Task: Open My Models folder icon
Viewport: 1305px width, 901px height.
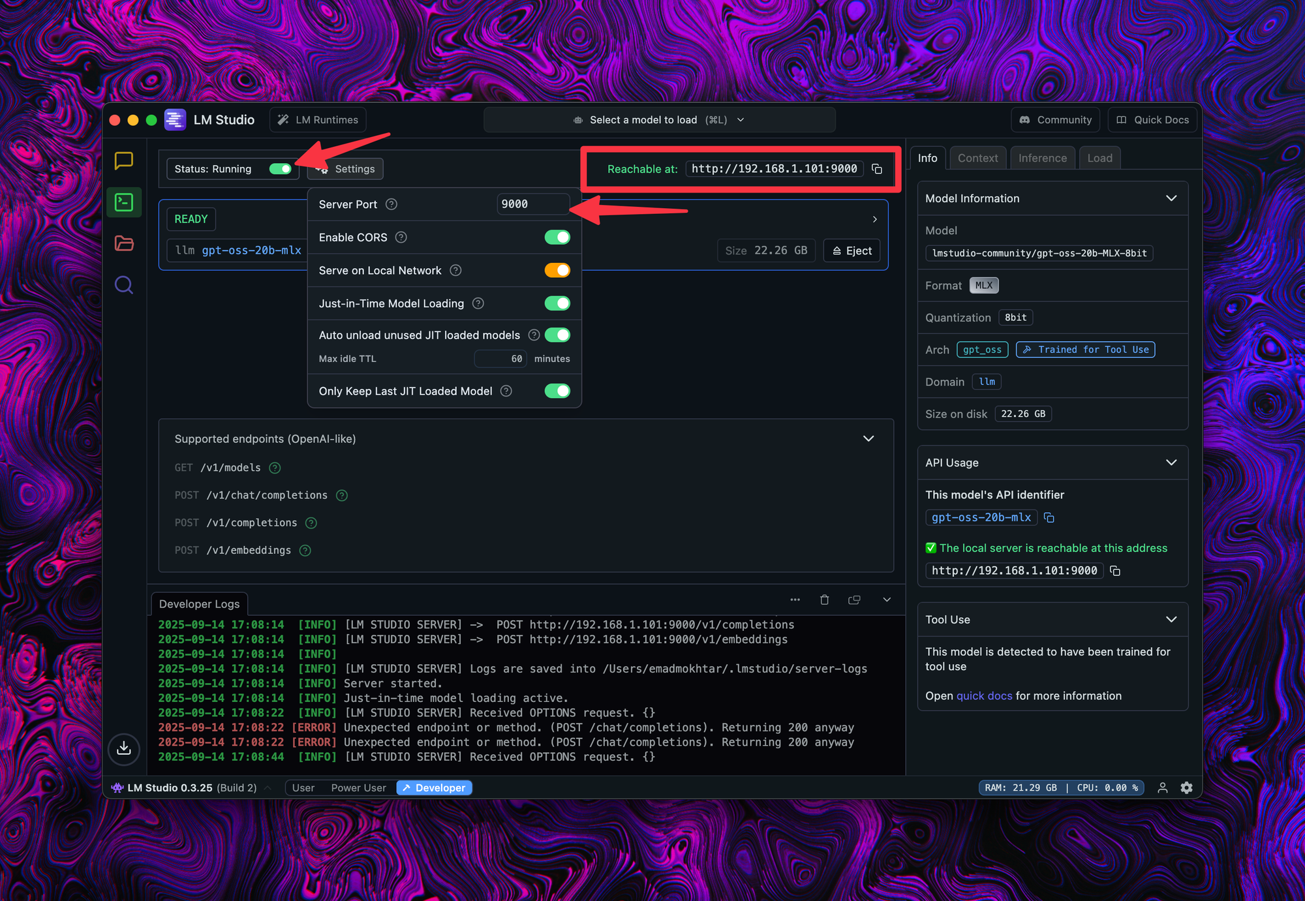Action: [124, 243]
